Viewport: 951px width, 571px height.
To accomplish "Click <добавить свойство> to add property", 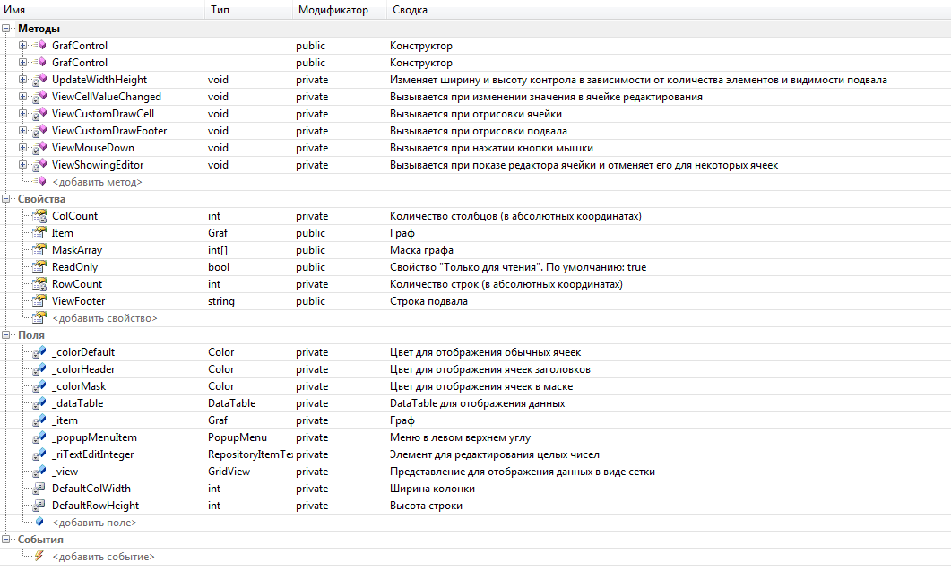I will point(104,318).
